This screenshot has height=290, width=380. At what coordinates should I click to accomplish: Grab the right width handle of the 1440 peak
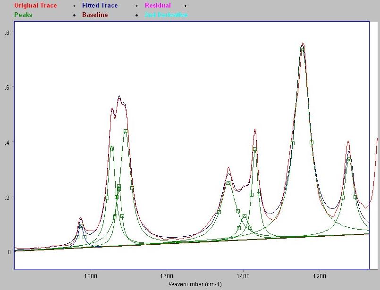(x=238, y=211)
